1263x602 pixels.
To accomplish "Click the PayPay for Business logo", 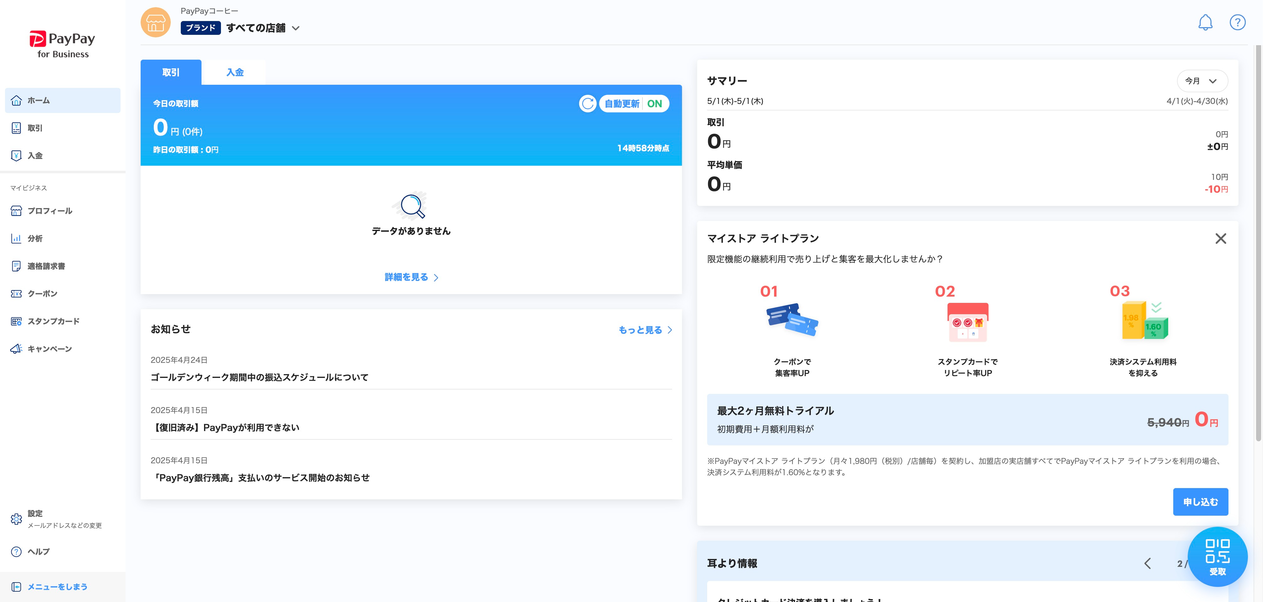I will pos(63,45).
